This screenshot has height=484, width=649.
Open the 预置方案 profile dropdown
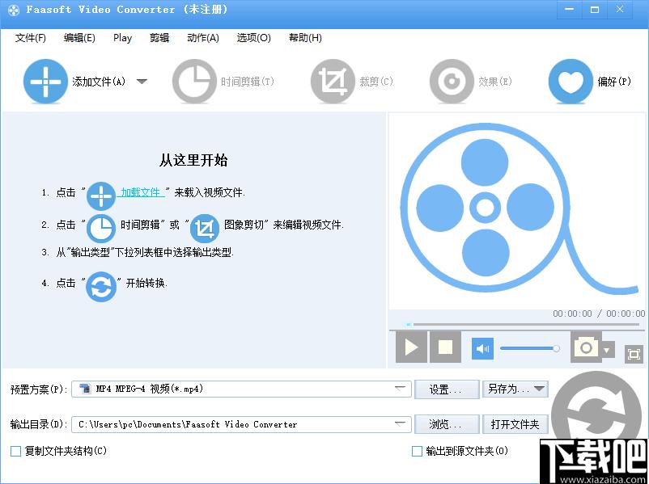pos(400,389)
